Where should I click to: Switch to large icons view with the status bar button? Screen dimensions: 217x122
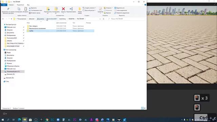tap(145, 108)
